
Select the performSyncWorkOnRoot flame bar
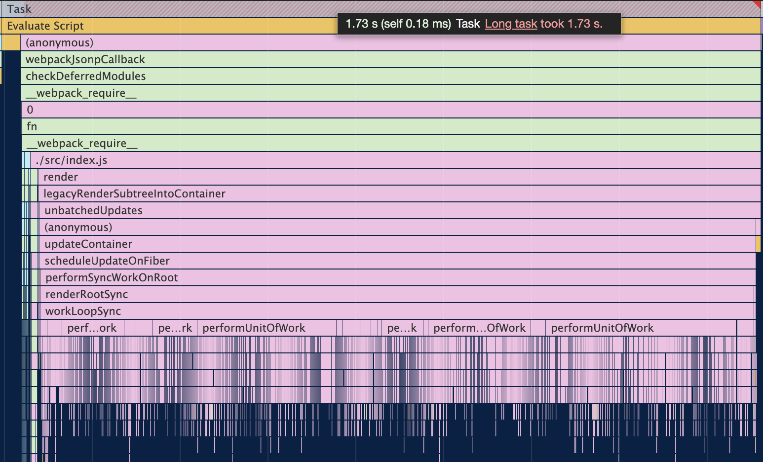pos(398,277)
